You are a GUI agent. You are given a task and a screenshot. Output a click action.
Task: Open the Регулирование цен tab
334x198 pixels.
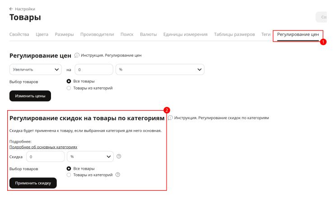298,34
